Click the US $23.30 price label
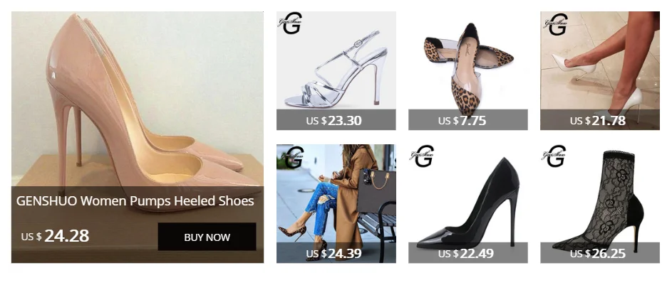The width and height of the screenshot is (672, 290). [334, 121]
